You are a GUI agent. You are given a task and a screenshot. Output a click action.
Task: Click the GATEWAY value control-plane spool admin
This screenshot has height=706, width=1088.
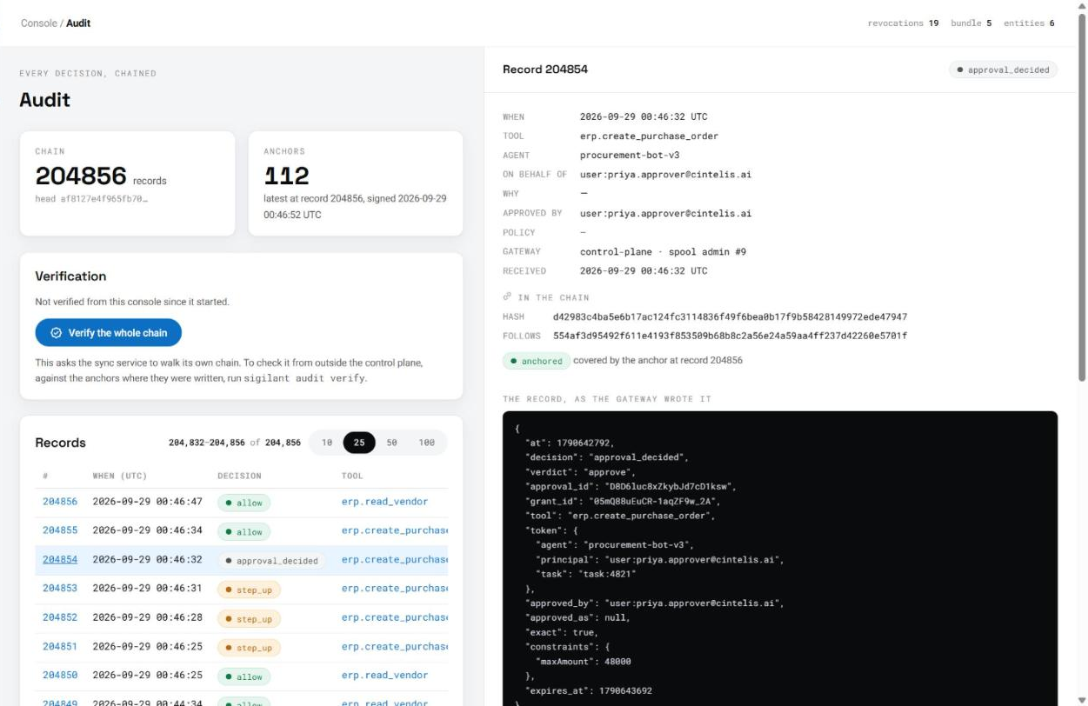click(663, 251)
